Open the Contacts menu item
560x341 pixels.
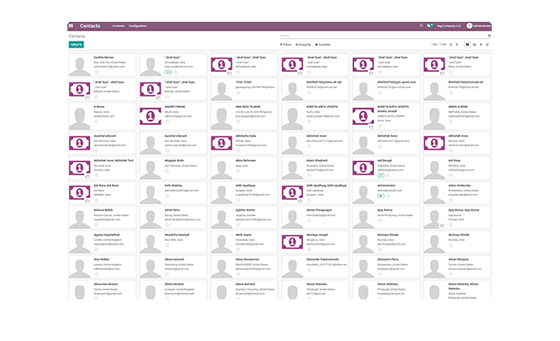[x=119, y=26]
